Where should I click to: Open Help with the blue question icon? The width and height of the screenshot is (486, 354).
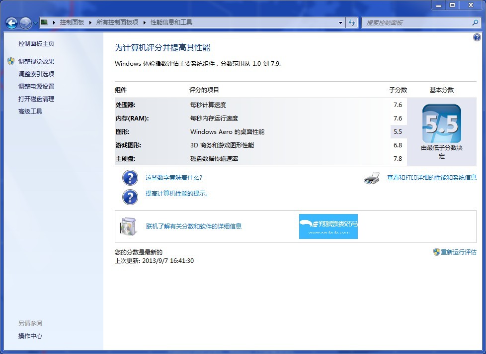(477, 37)
